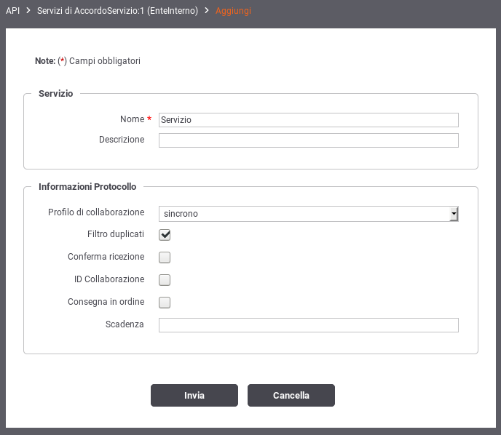Screen dimensions: 501x435
Task: Submit the form with Invia button
Action: (194, 396)
